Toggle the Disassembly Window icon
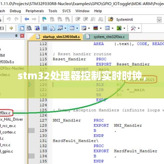 (29, 28)
